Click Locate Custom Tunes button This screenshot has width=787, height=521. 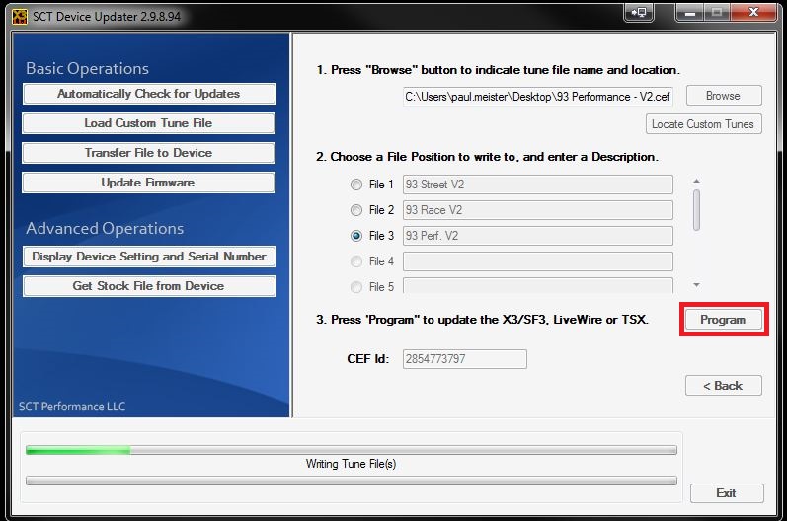tap(704, 124)
